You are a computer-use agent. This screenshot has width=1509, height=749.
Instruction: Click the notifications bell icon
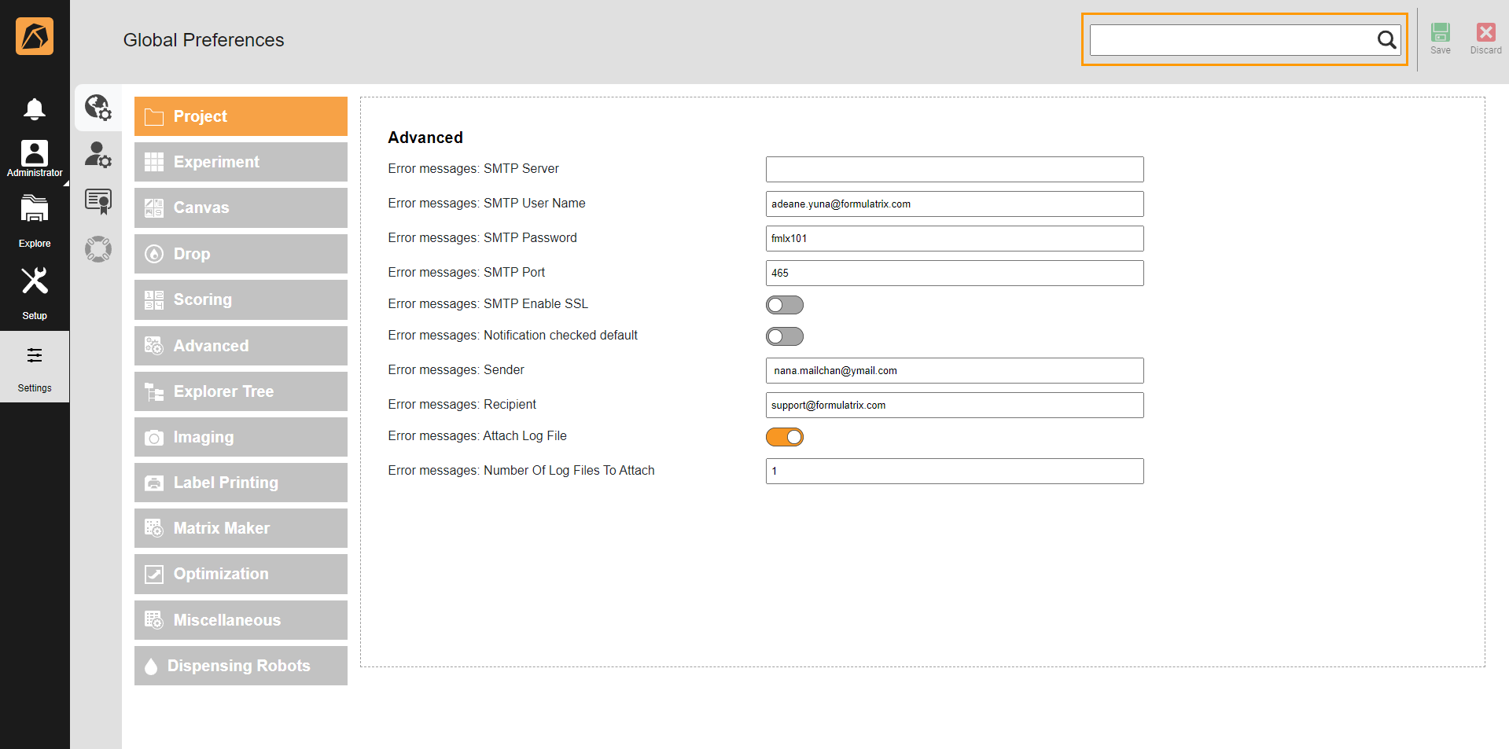pyautogui.click(x=34, y=108)
